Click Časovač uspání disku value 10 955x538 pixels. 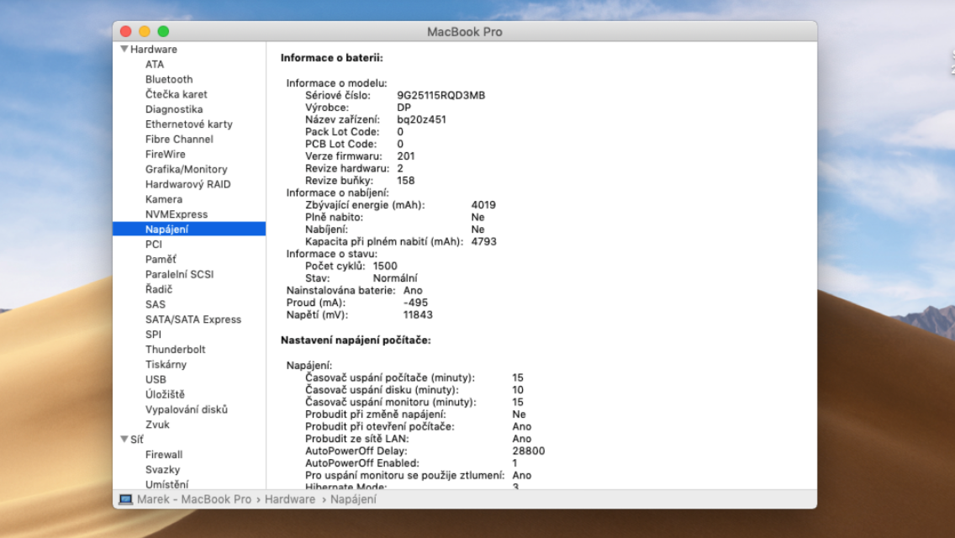[518, 390]
